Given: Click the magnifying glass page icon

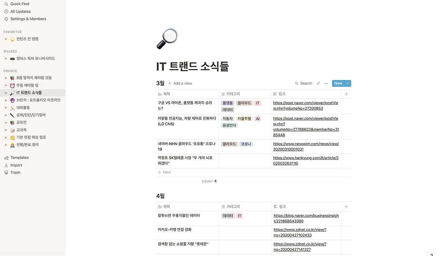Looking at the screenshot, I should coord(167,38).
